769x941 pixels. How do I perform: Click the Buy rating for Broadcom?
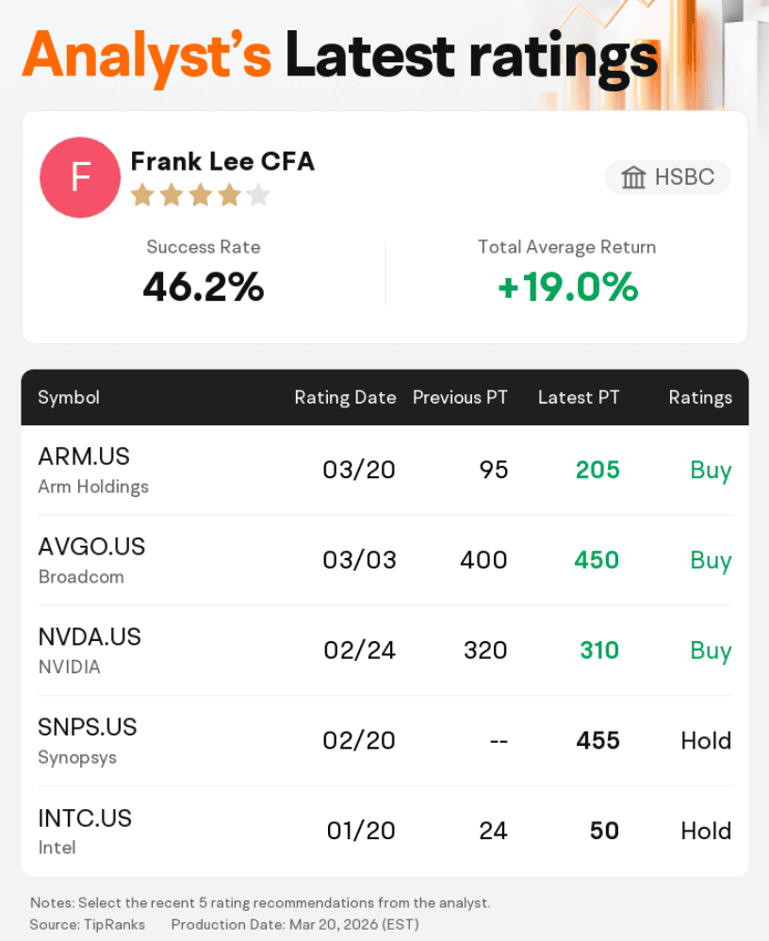click(x=711, y=560)
